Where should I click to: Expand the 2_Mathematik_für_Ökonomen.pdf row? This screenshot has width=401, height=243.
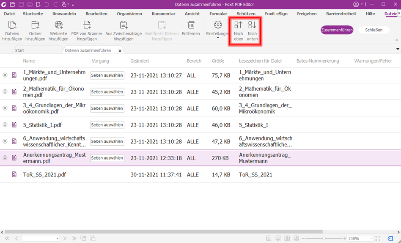[5, 91]
